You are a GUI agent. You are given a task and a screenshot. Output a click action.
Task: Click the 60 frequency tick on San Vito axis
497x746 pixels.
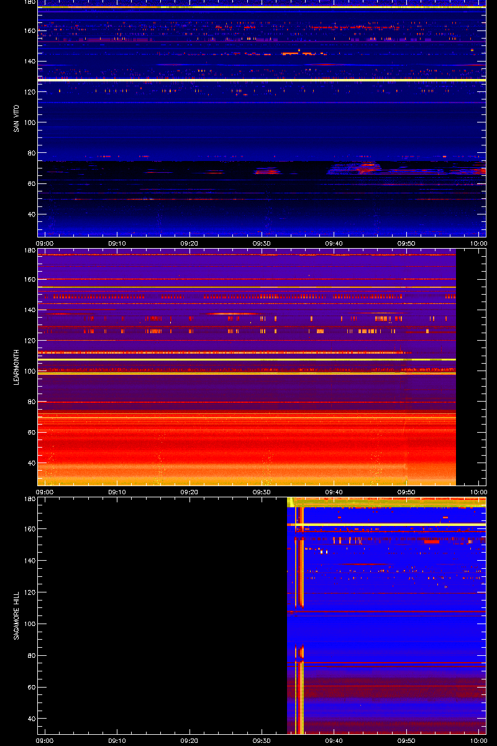[x=30, y=183]
